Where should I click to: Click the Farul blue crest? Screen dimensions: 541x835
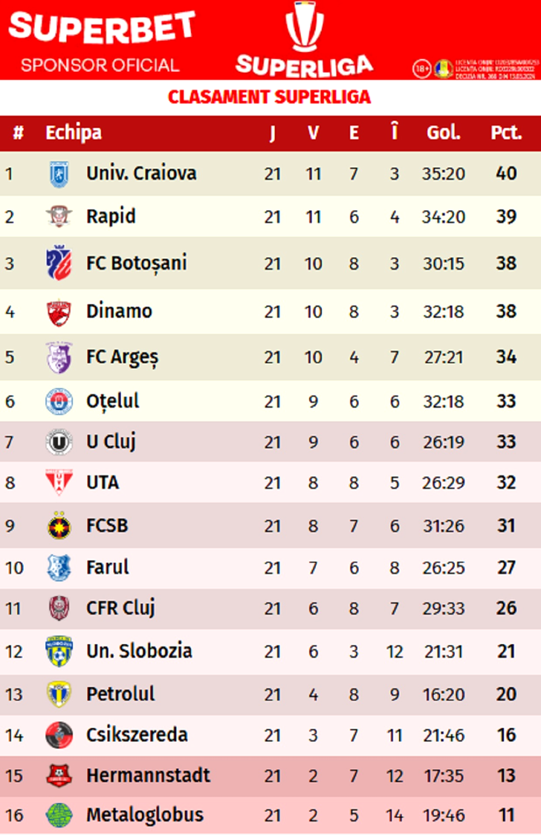pyautogui.click(x=59, y=568)
